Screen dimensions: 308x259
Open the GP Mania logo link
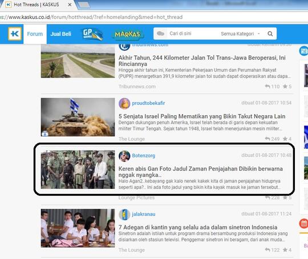pos(92,34)
